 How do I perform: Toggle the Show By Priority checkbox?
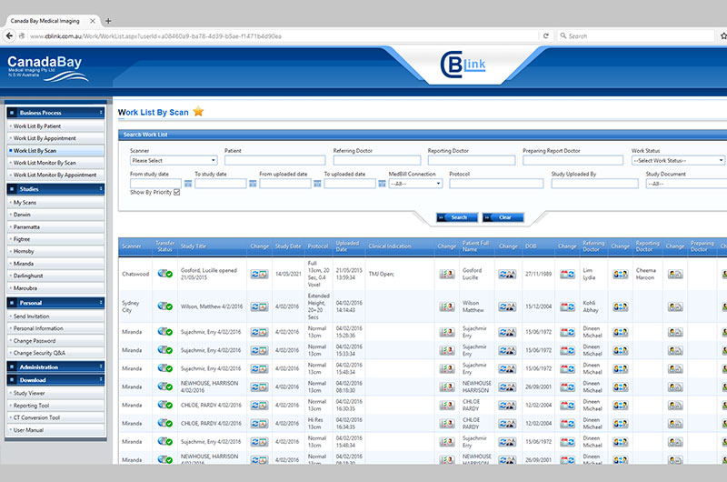point(176,192)
